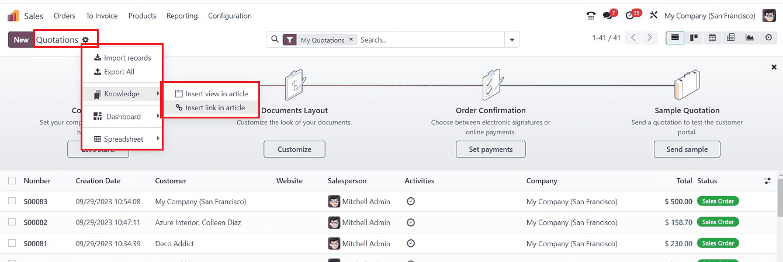Open the activities clock icon in header
This screenshot has width=783, height=262.
(x=629, y=16)
